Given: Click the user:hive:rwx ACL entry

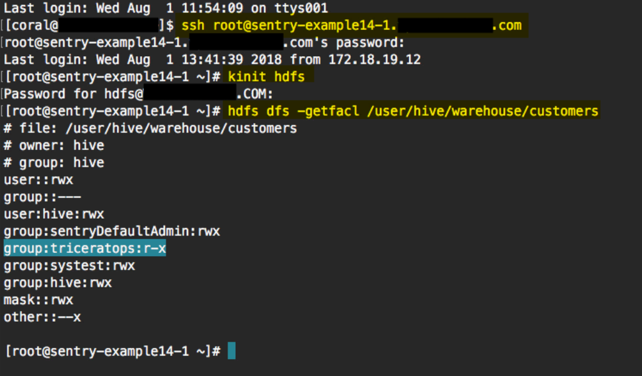Looking at the screenshot, I should click(54, 214).
